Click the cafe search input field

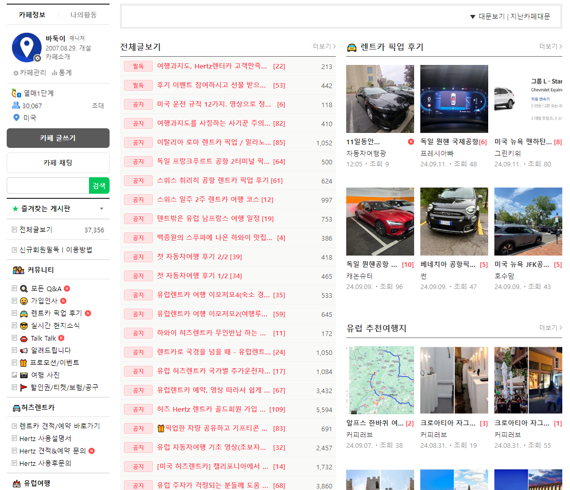[x=47, y=185]
